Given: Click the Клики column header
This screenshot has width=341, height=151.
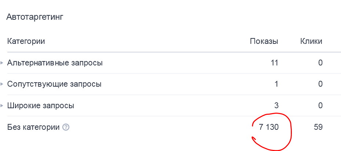Looking at the screenshot, I should pyautogui.click(x=311, y=41).
